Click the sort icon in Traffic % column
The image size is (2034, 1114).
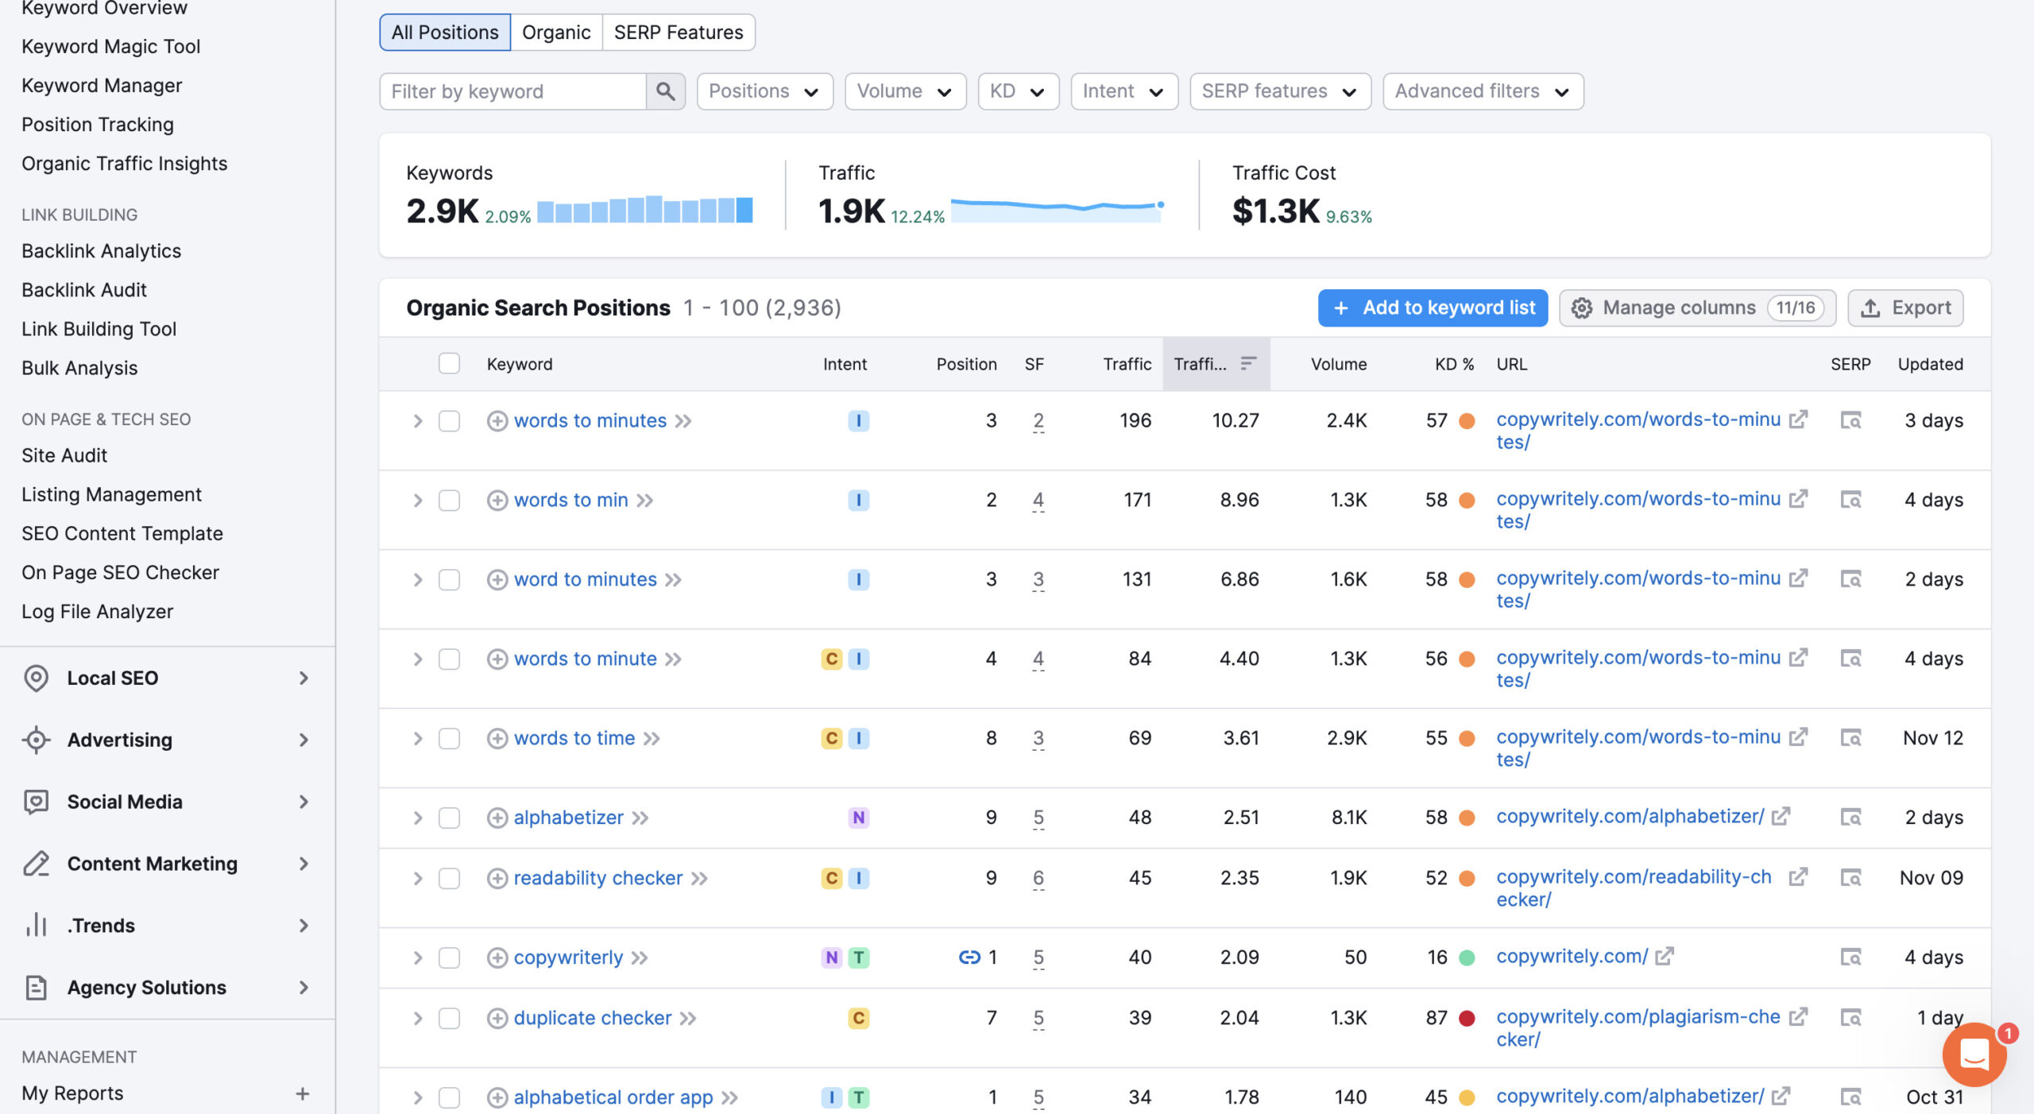point(1248,363)
